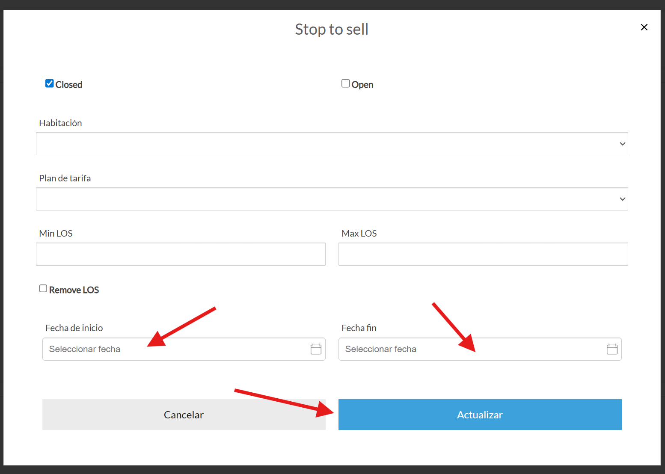The image size is (665, 474).
Task: Click the Plan de tarifa label
Action: click(65, 178)
